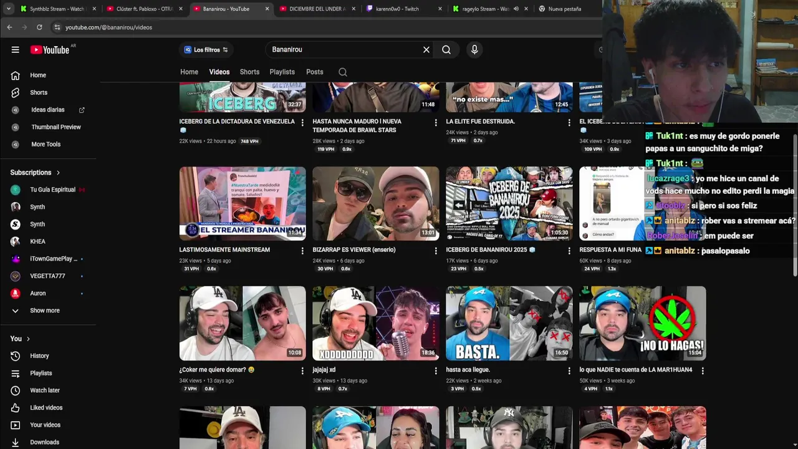
Task: Open the ¡NO LO HAGAS! thumbnail video
Action: click(x=643, y=323)
